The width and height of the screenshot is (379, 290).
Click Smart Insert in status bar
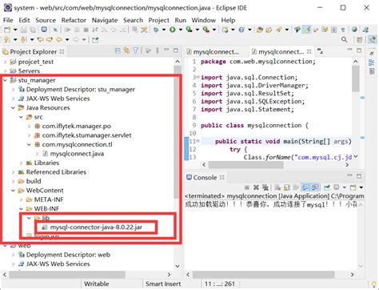tap(163, 284)
